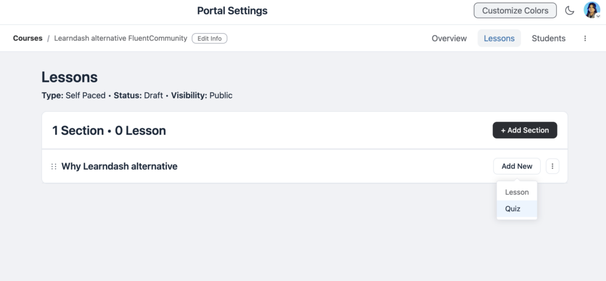Screen dimensions: 606x281
Task: Select the Lessons tab
Action: pos(499,38)
